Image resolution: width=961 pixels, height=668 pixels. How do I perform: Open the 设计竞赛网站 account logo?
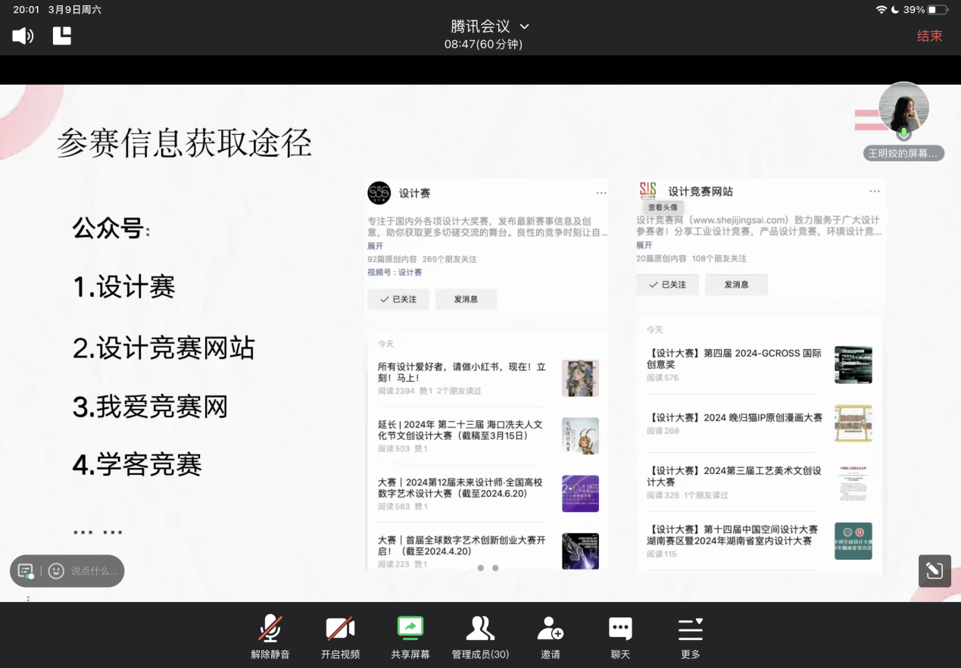point(647,191)
